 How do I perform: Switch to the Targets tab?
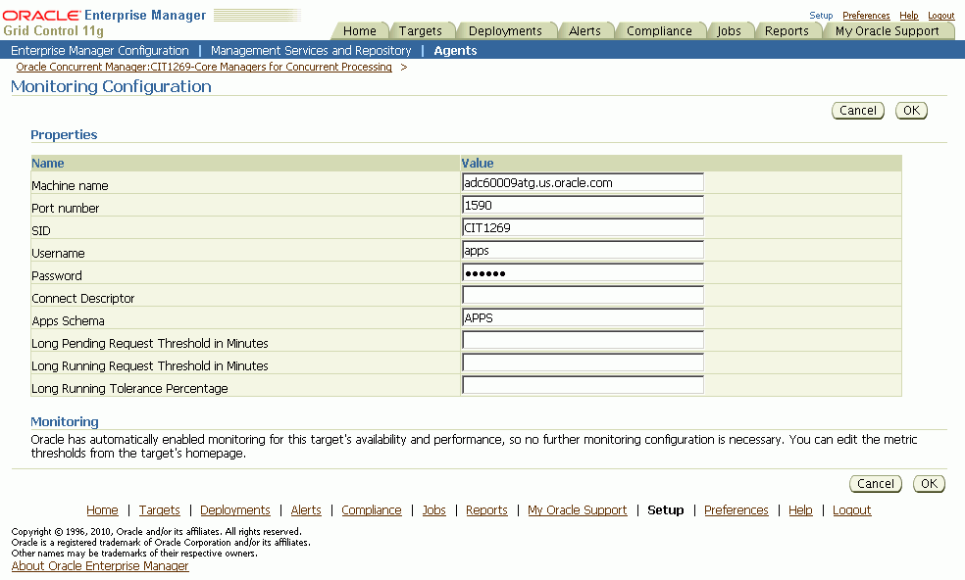tap(421, 30)
